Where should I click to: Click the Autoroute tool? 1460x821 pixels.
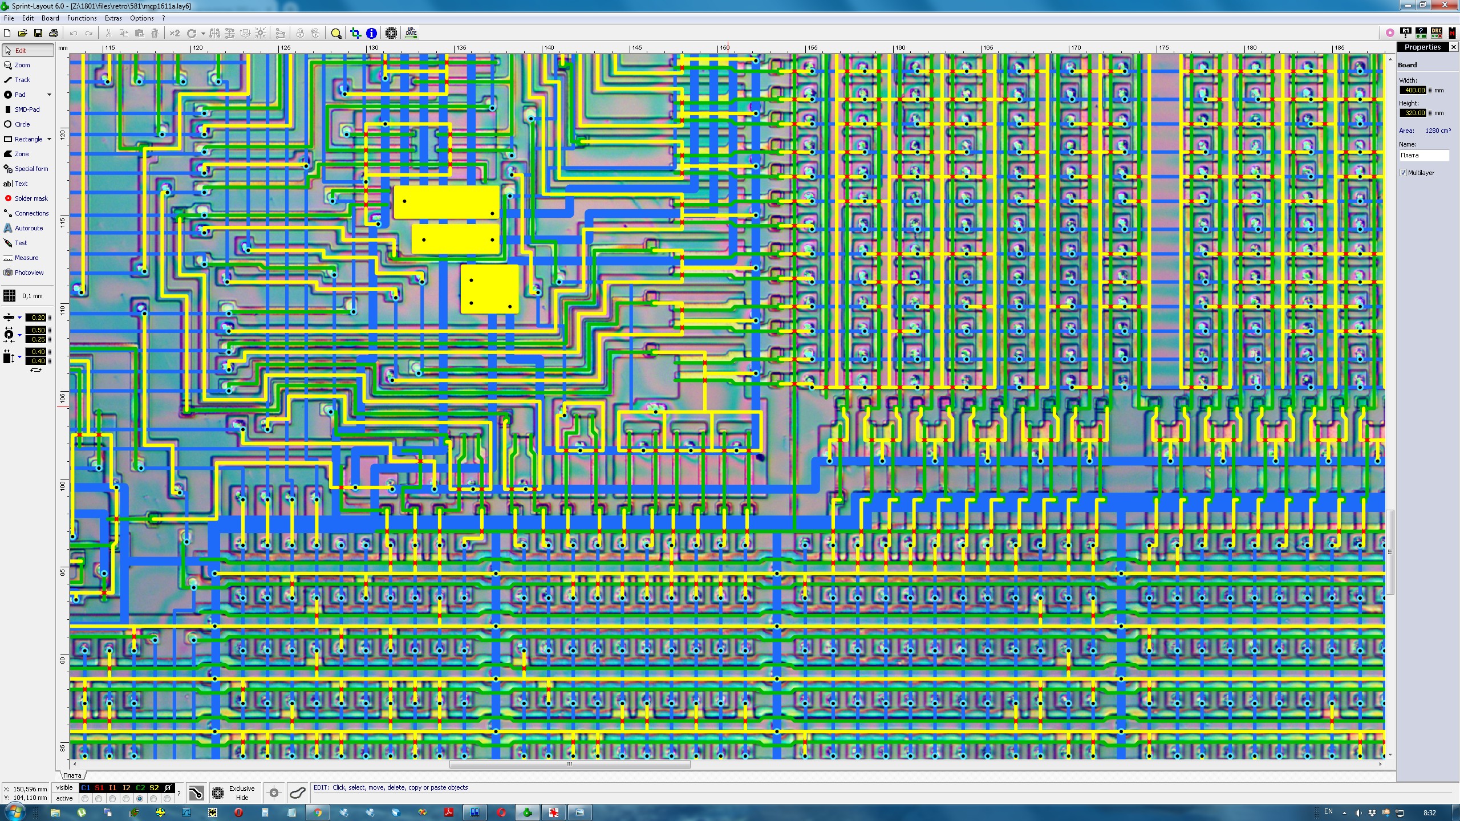[x=29, y=228]
